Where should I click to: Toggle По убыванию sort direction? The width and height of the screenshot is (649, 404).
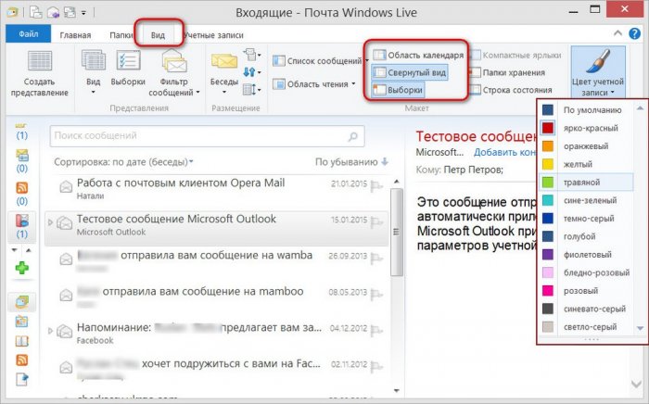[x=351, y=162]
